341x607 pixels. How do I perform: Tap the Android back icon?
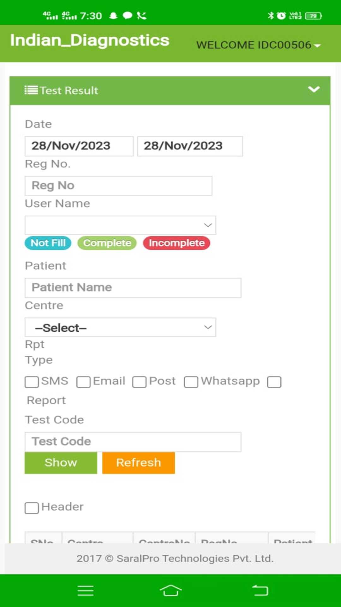[x=260, y=591]
